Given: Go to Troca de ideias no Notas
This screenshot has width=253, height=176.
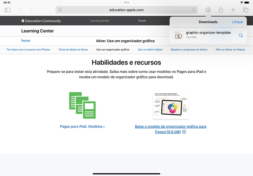Looking at the screenshot, I should point(73,50).
